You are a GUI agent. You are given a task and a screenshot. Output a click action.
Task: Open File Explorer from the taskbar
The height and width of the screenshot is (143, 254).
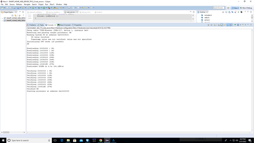pyautogui.click(x=68, y=140)
